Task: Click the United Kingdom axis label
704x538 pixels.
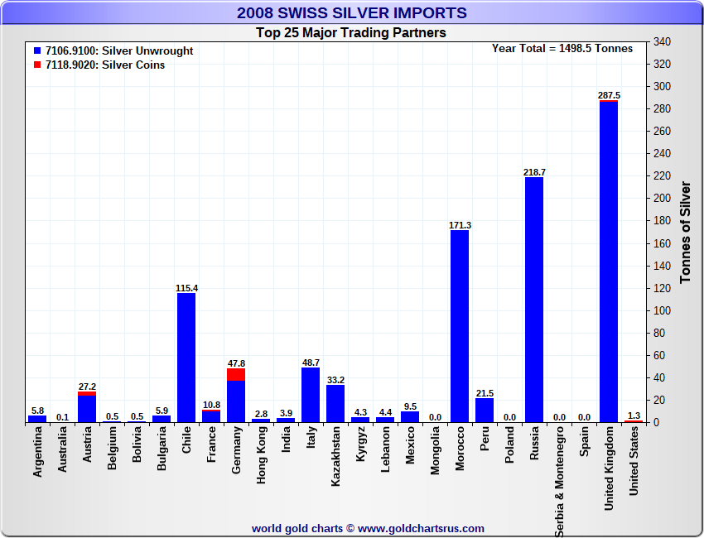Action: (609, 468)
